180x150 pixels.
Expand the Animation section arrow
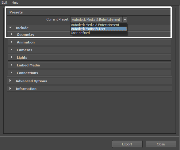click(x=11, y=42)
